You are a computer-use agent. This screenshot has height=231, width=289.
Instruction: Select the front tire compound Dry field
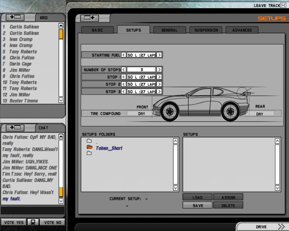coord(141,114)
